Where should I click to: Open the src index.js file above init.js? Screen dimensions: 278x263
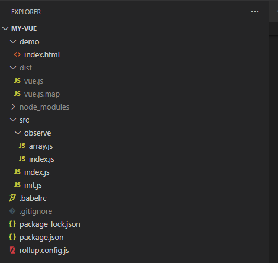[37, 172]
